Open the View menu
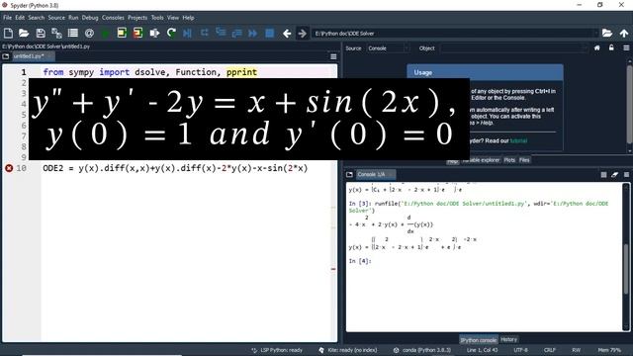Image resolution: width=633 pixels, height=356 pixels. coord(173,18)
